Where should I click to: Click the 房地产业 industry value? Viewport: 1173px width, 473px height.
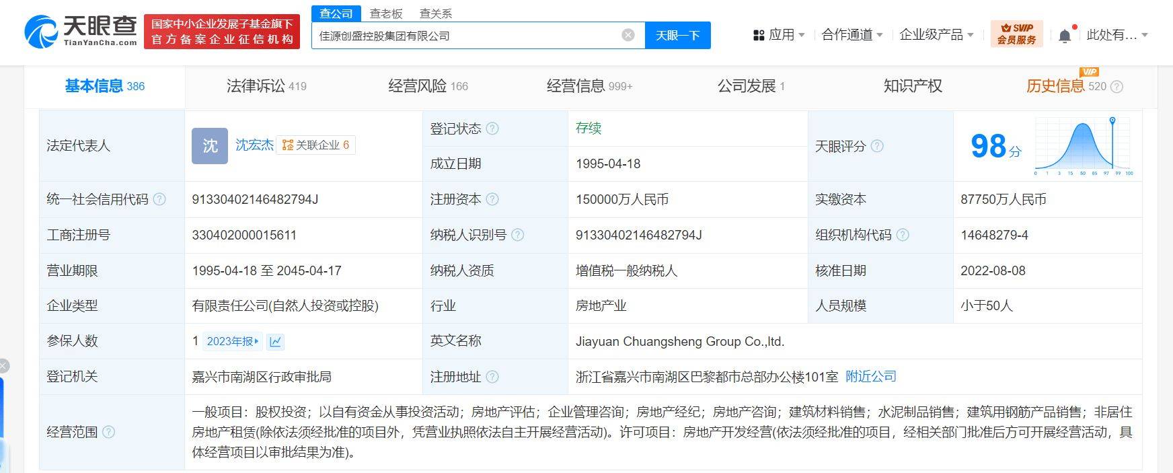(x=601, y=305)
